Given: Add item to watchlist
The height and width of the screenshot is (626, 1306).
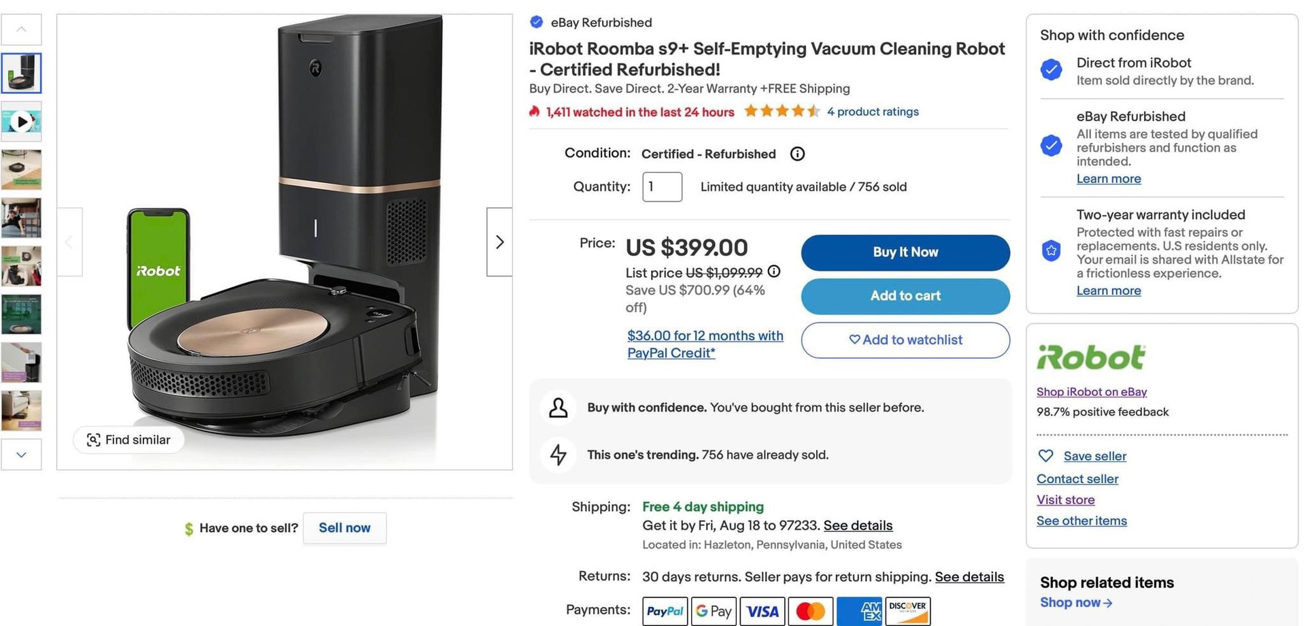Looking at the screenshot, I should (905, 340).
